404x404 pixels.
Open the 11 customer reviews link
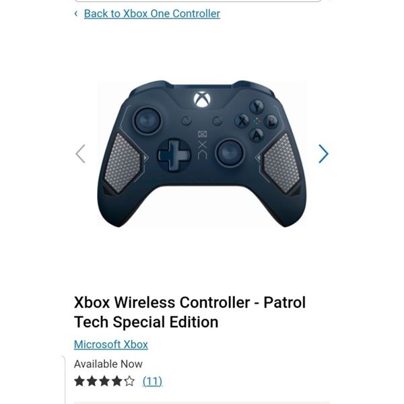click(x=152, y=381)
